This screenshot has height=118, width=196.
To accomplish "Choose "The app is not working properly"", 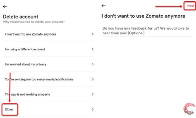I will point(27,94).
